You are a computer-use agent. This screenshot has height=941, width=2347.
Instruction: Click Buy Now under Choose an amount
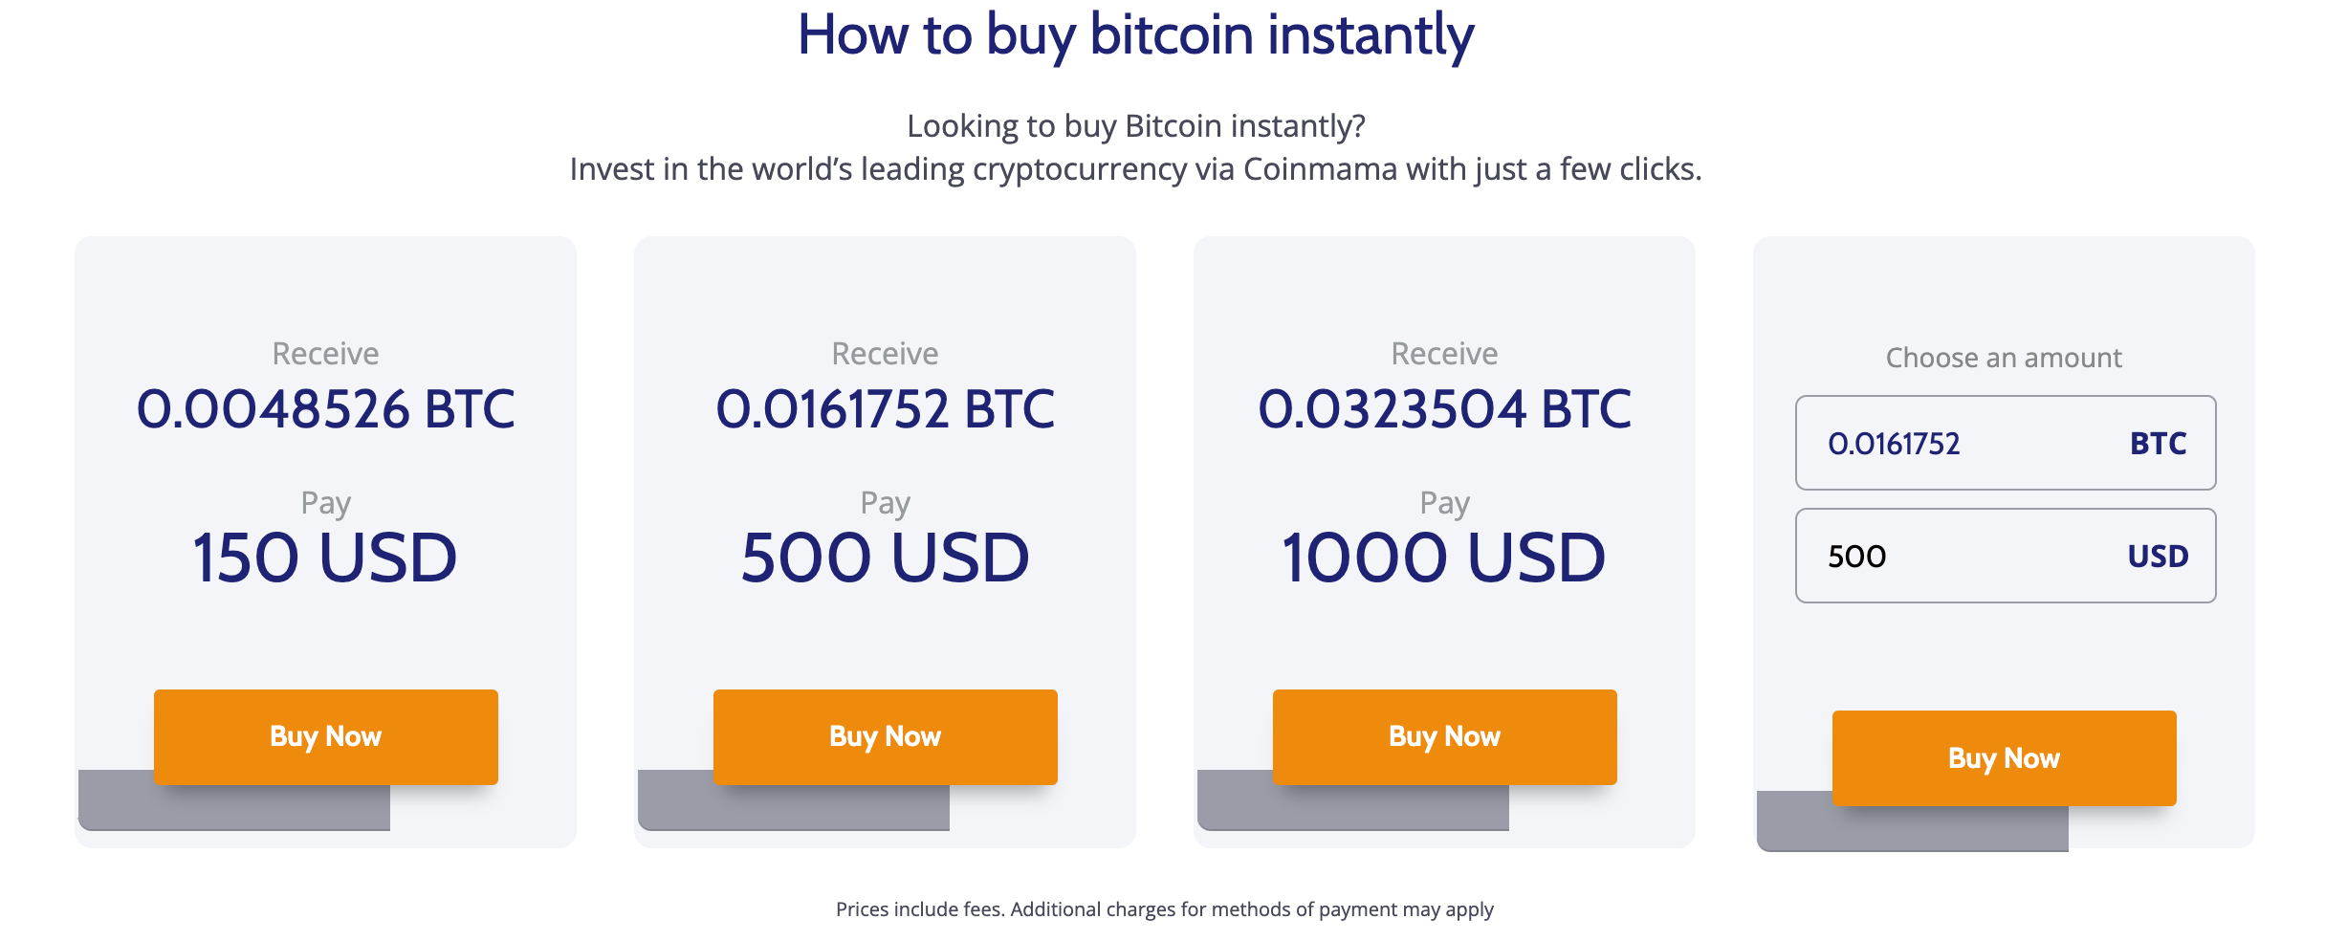pos(2004,758)
